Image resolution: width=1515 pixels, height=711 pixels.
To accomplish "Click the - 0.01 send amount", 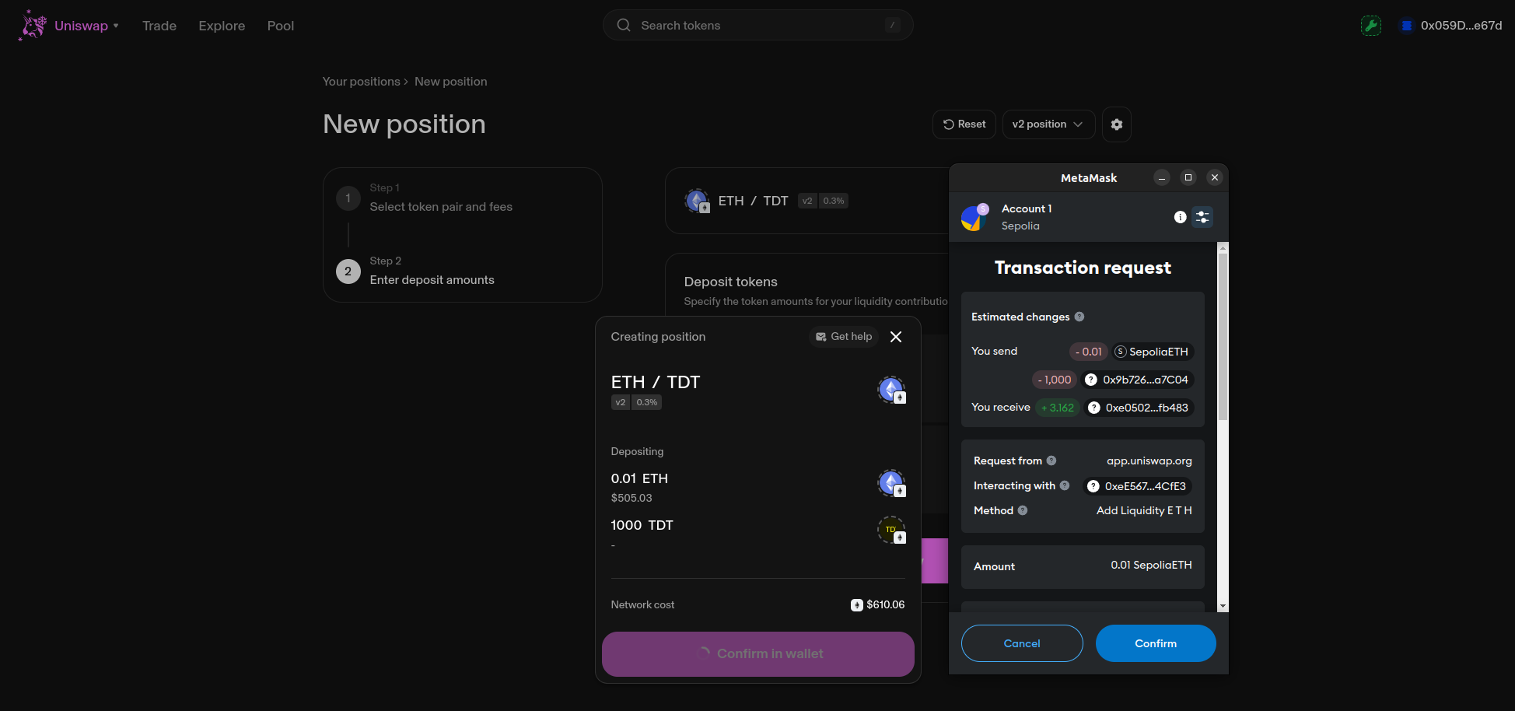I will pos(1088,352).
